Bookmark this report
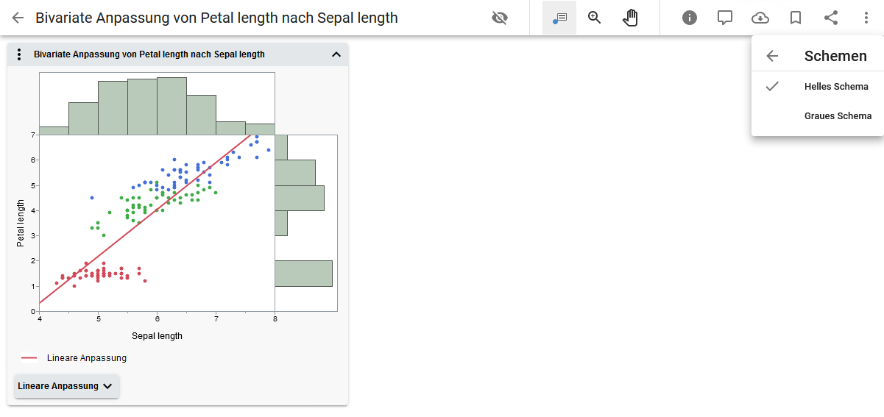 tap(796, 18)
